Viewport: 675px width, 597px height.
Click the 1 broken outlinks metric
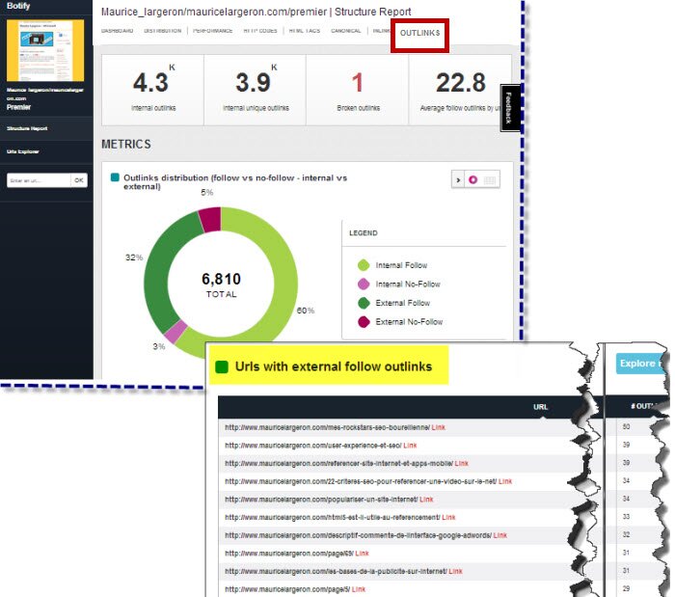[358, 90]
